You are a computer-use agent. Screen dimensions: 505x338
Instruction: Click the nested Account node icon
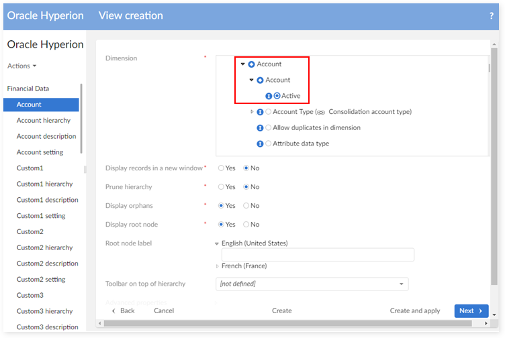click(x=260, y=80)
